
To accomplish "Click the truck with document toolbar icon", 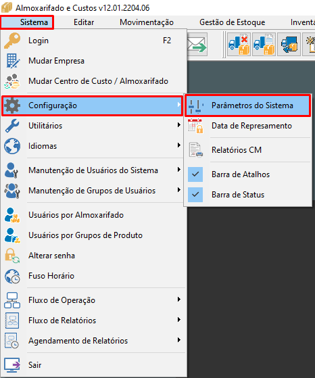I will [264, 45].
